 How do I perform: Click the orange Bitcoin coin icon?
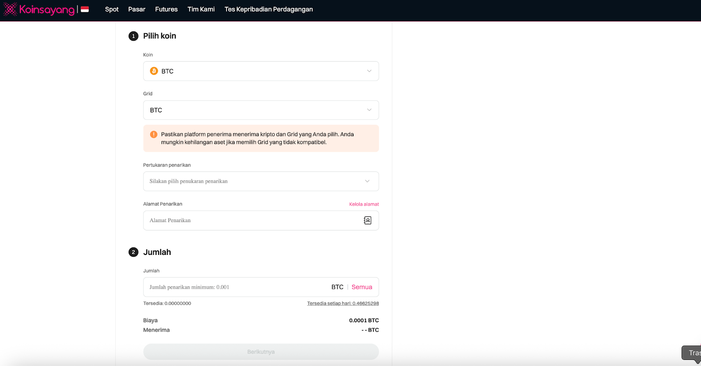(x=154, y=71)
